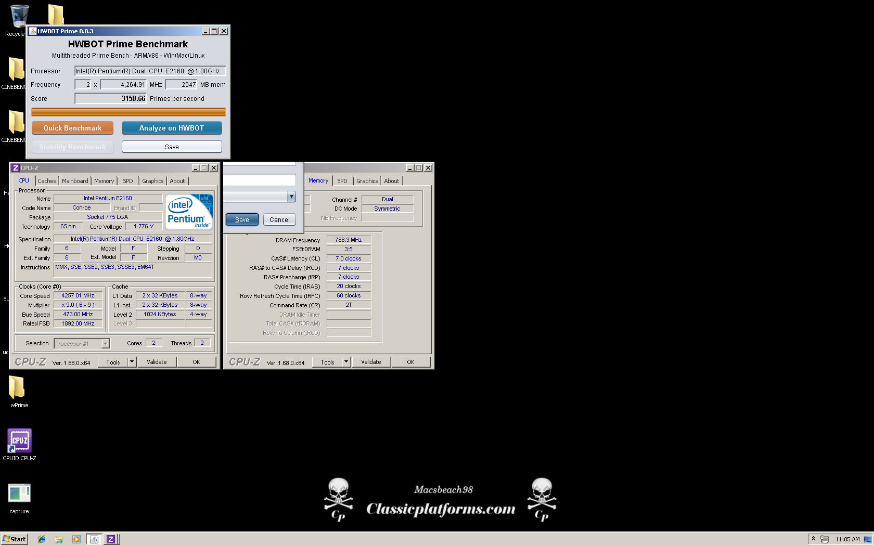The width and height of the screenshot is (874, 546).
Task: Switch to the CPU-Z taskbar item
Action: (x=111, y=539)
